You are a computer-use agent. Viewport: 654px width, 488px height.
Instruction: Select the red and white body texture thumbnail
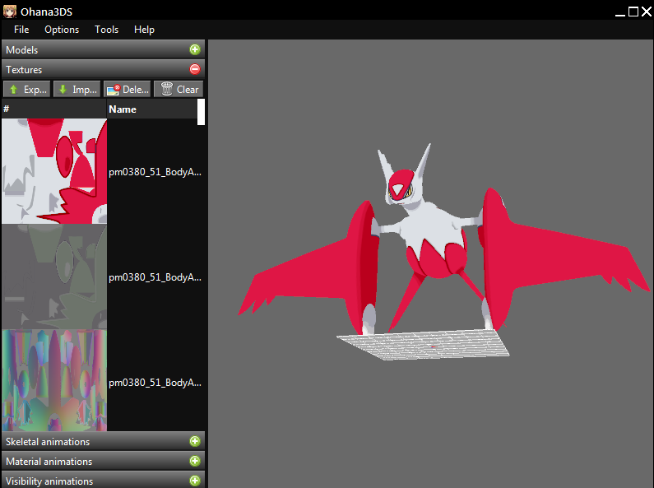pos(53,171)
